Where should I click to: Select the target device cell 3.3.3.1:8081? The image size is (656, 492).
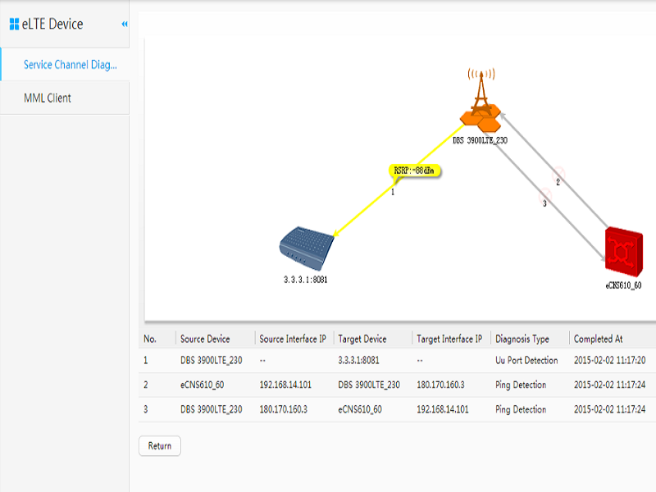(358, 360)
